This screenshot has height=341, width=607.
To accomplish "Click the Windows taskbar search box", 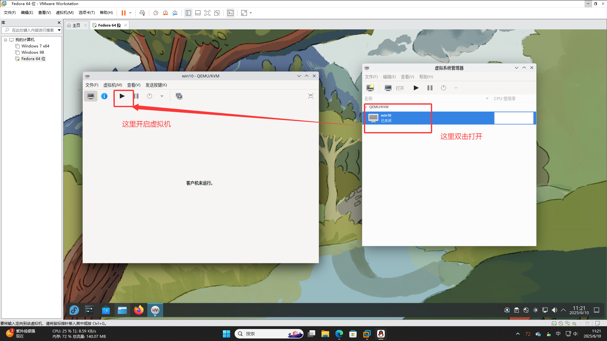I will pyautogui.click(x=269, y=334).
